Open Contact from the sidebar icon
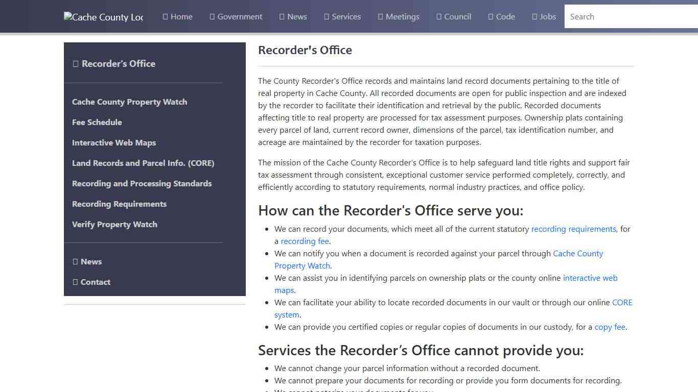Viewport: 698px width, 392px height. pyautogui.click(x=76, y=282)
